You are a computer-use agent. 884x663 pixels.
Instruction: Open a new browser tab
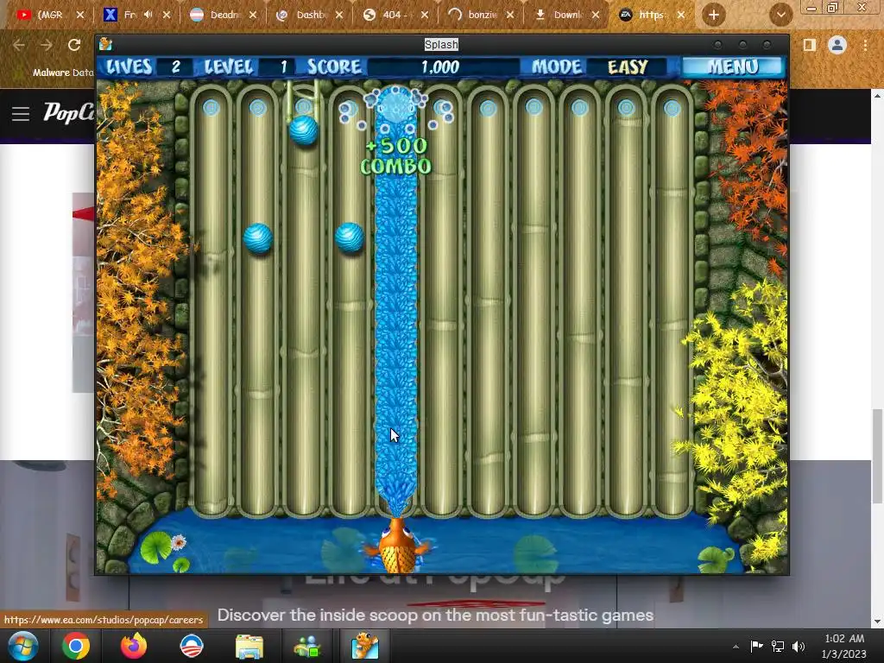point(714,16)
